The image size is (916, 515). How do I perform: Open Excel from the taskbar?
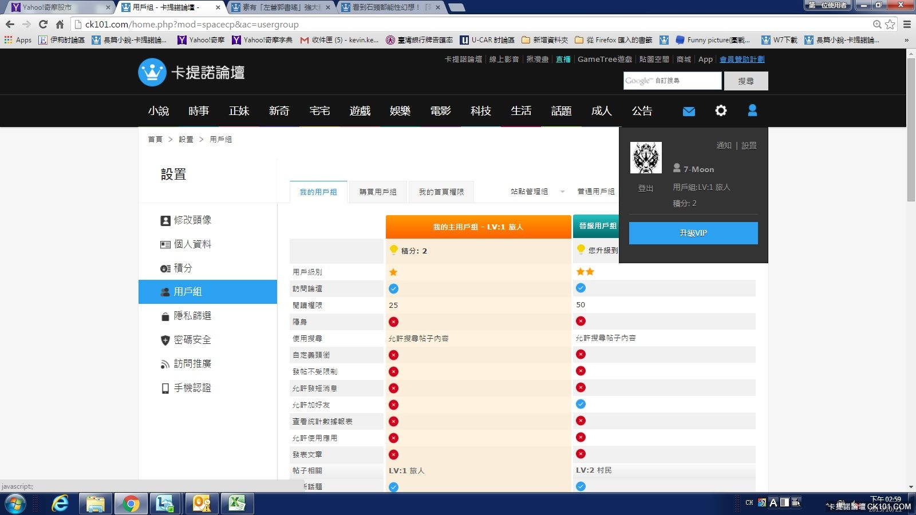click(x=237, y=504)
